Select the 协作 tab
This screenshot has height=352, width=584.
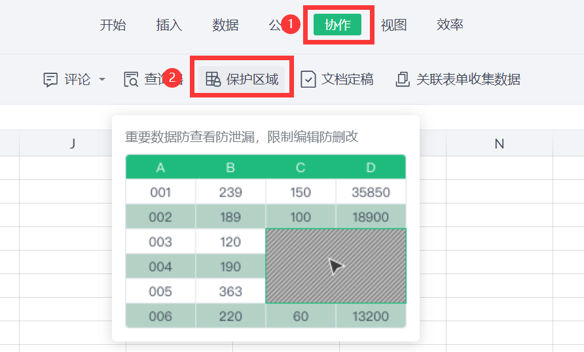click(x=337, y=25)
